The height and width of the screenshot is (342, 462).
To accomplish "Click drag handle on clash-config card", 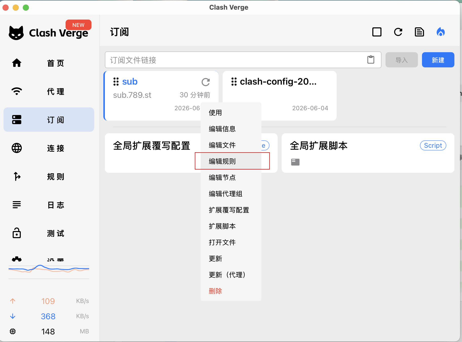I will pos(234,82).
